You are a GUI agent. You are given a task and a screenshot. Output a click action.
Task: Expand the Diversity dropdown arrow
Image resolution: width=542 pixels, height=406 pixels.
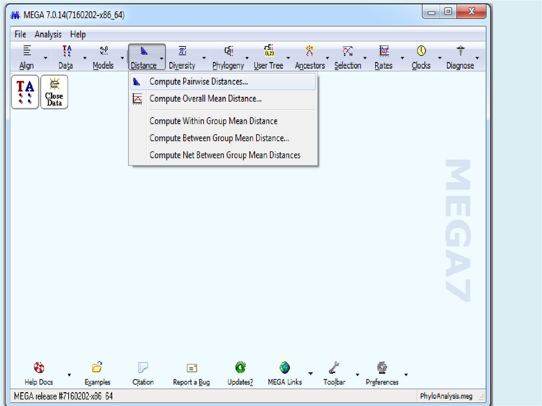click(x=204, y=58)
